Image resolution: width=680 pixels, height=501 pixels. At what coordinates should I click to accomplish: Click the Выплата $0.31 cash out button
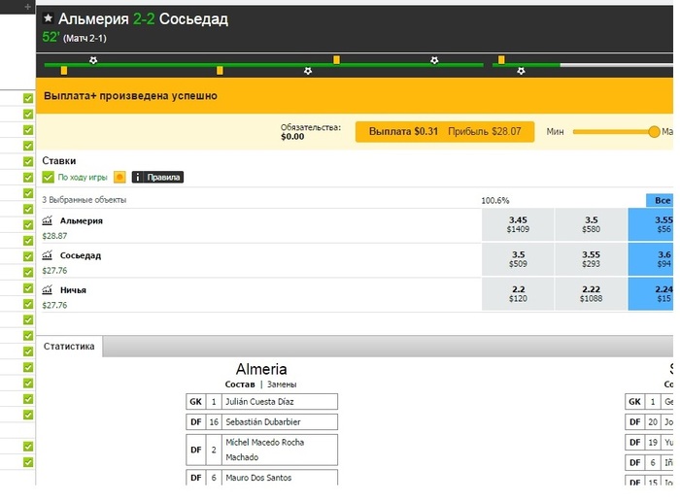(x=445, y=131)
